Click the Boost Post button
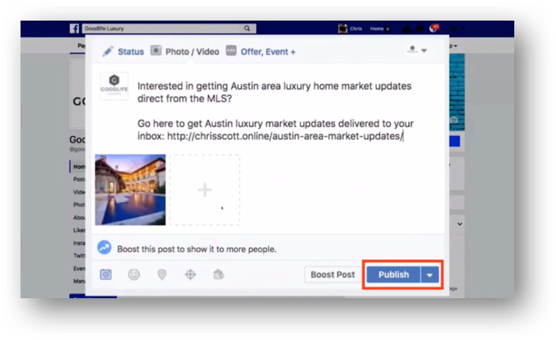Viewport: 556px width, 340px height. click(x=333, y=274)
